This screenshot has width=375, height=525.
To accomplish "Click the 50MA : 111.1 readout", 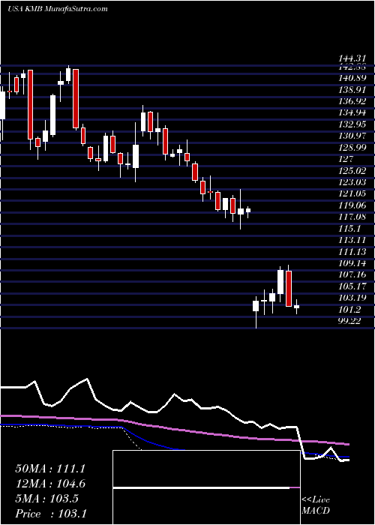I will click(50, 469).
